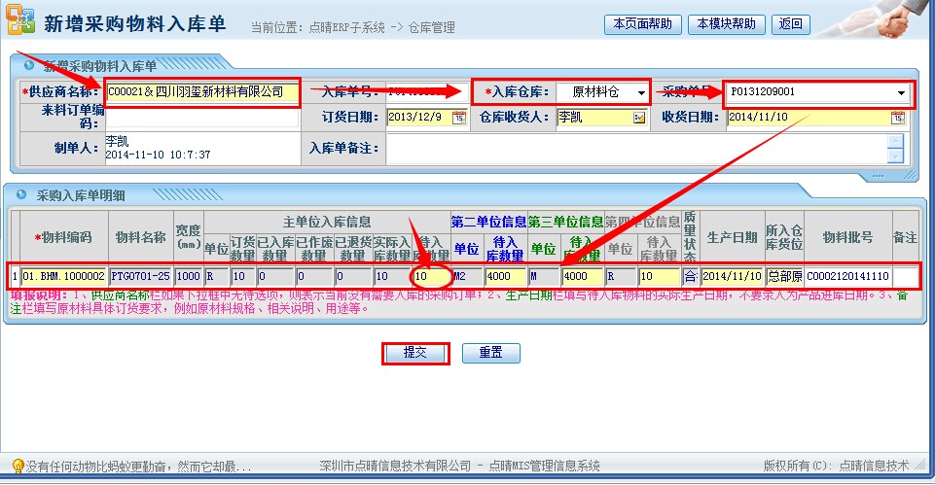The width and height of the screenshot is (935, 485).
Task: Click the 第二单位 待入库数量 field with 4000
Action: (x=505, y=276)
